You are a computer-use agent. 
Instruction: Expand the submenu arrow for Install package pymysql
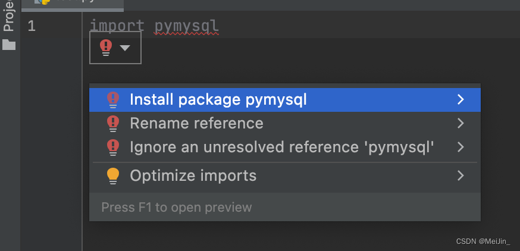(461, 99)
